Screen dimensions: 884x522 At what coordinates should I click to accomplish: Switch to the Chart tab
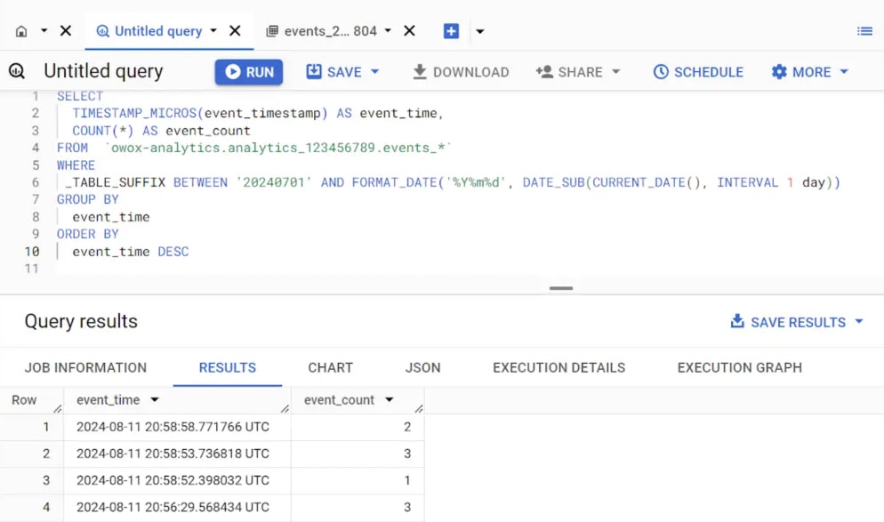(330, 367)
